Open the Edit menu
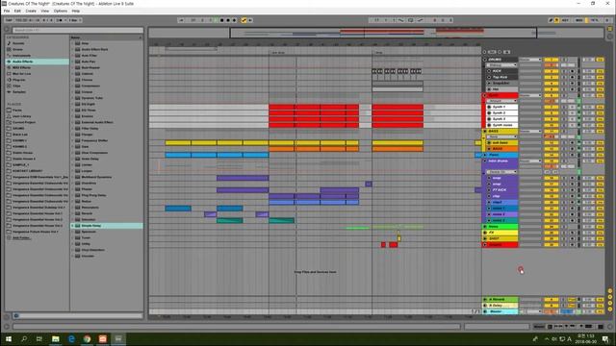The image size is (616, 346). (17, 11)
